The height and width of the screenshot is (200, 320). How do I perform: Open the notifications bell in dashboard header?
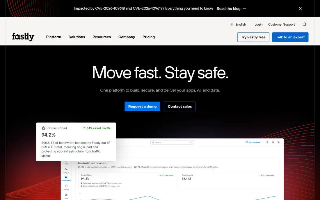coord(273,142)
